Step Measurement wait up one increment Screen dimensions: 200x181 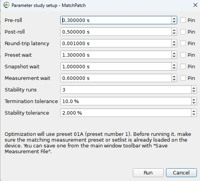pos(174,76)
